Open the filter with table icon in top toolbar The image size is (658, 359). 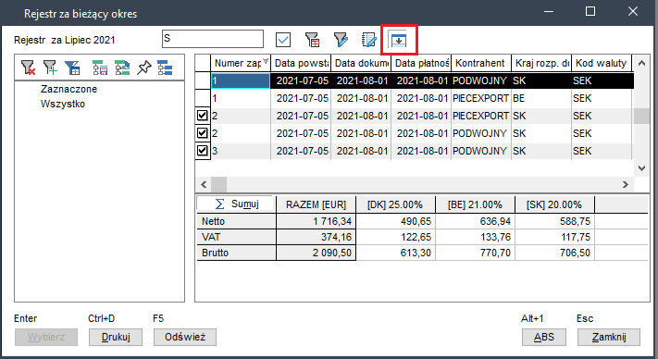pos(312,41)
